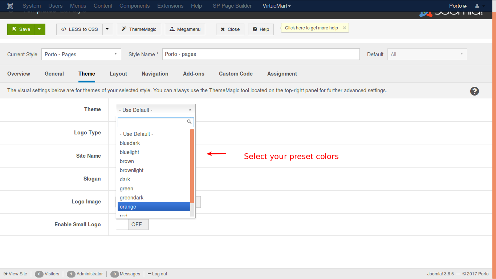Click the green Save button
Viewport: 496px width, 279px height.
[21, 29]
